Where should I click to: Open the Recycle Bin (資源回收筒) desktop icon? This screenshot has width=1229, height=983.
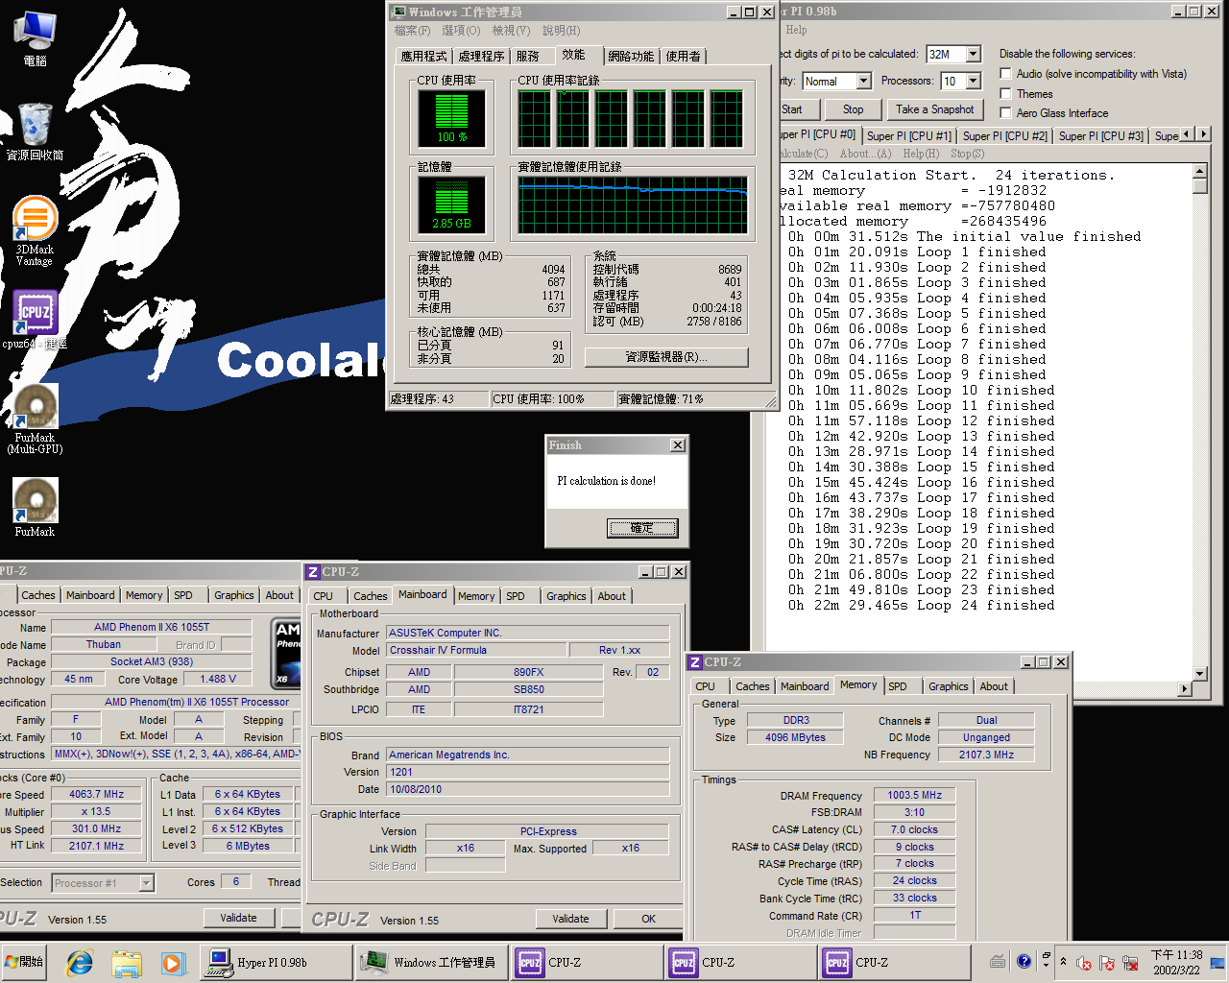click(35, 131)
